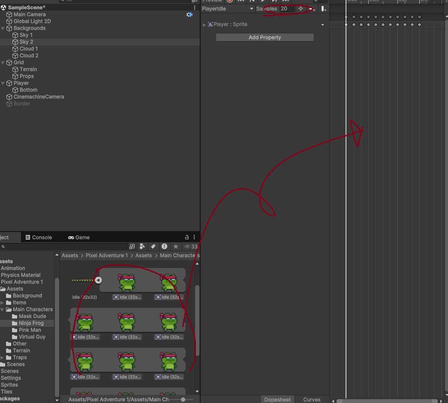
Task: Collapse the Player object in Hierarchy
Action: point(3,83)
